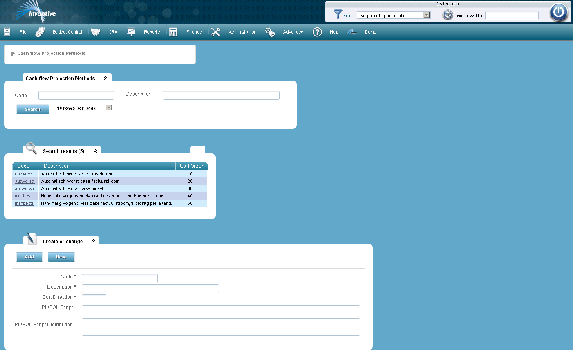Click the Time Travel clock icon
Viewport: 573px width, 350px height.
(x=448, y=15)
